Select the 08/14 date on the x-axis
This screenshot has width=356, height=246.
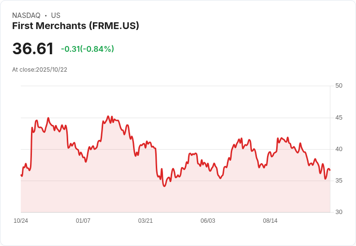point(270,221)
